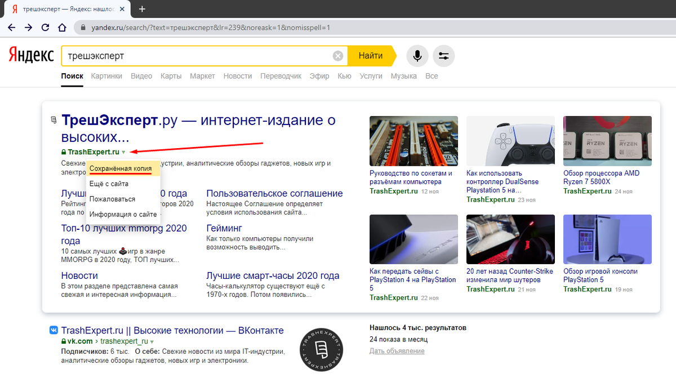Click the browser home icon
676x378 pixels.
62,26
